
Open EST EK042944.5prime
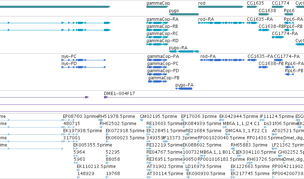click(239, 116)
